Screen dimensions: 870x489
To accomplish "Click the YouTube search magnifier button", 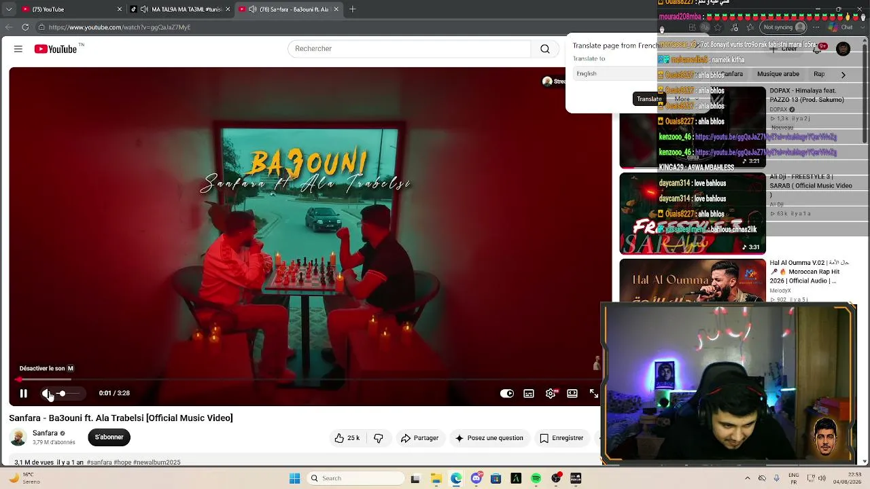I will click(x=545, y=49).
